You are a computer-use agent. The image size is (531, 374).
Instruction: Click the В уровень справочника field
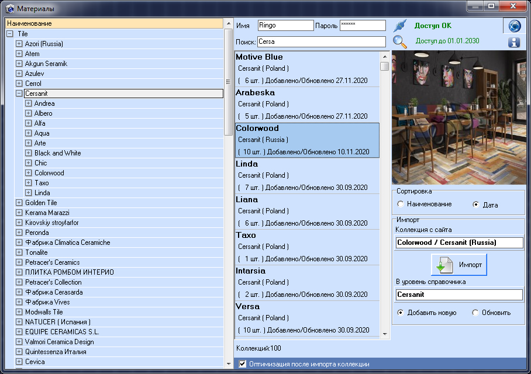459,295
